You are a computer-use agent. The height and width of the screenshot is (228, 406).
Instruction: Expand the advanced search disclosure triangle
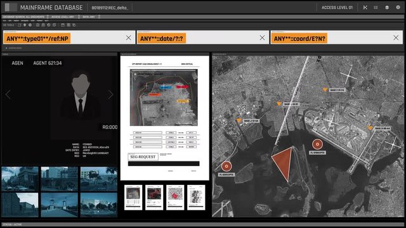click(6, 48)
